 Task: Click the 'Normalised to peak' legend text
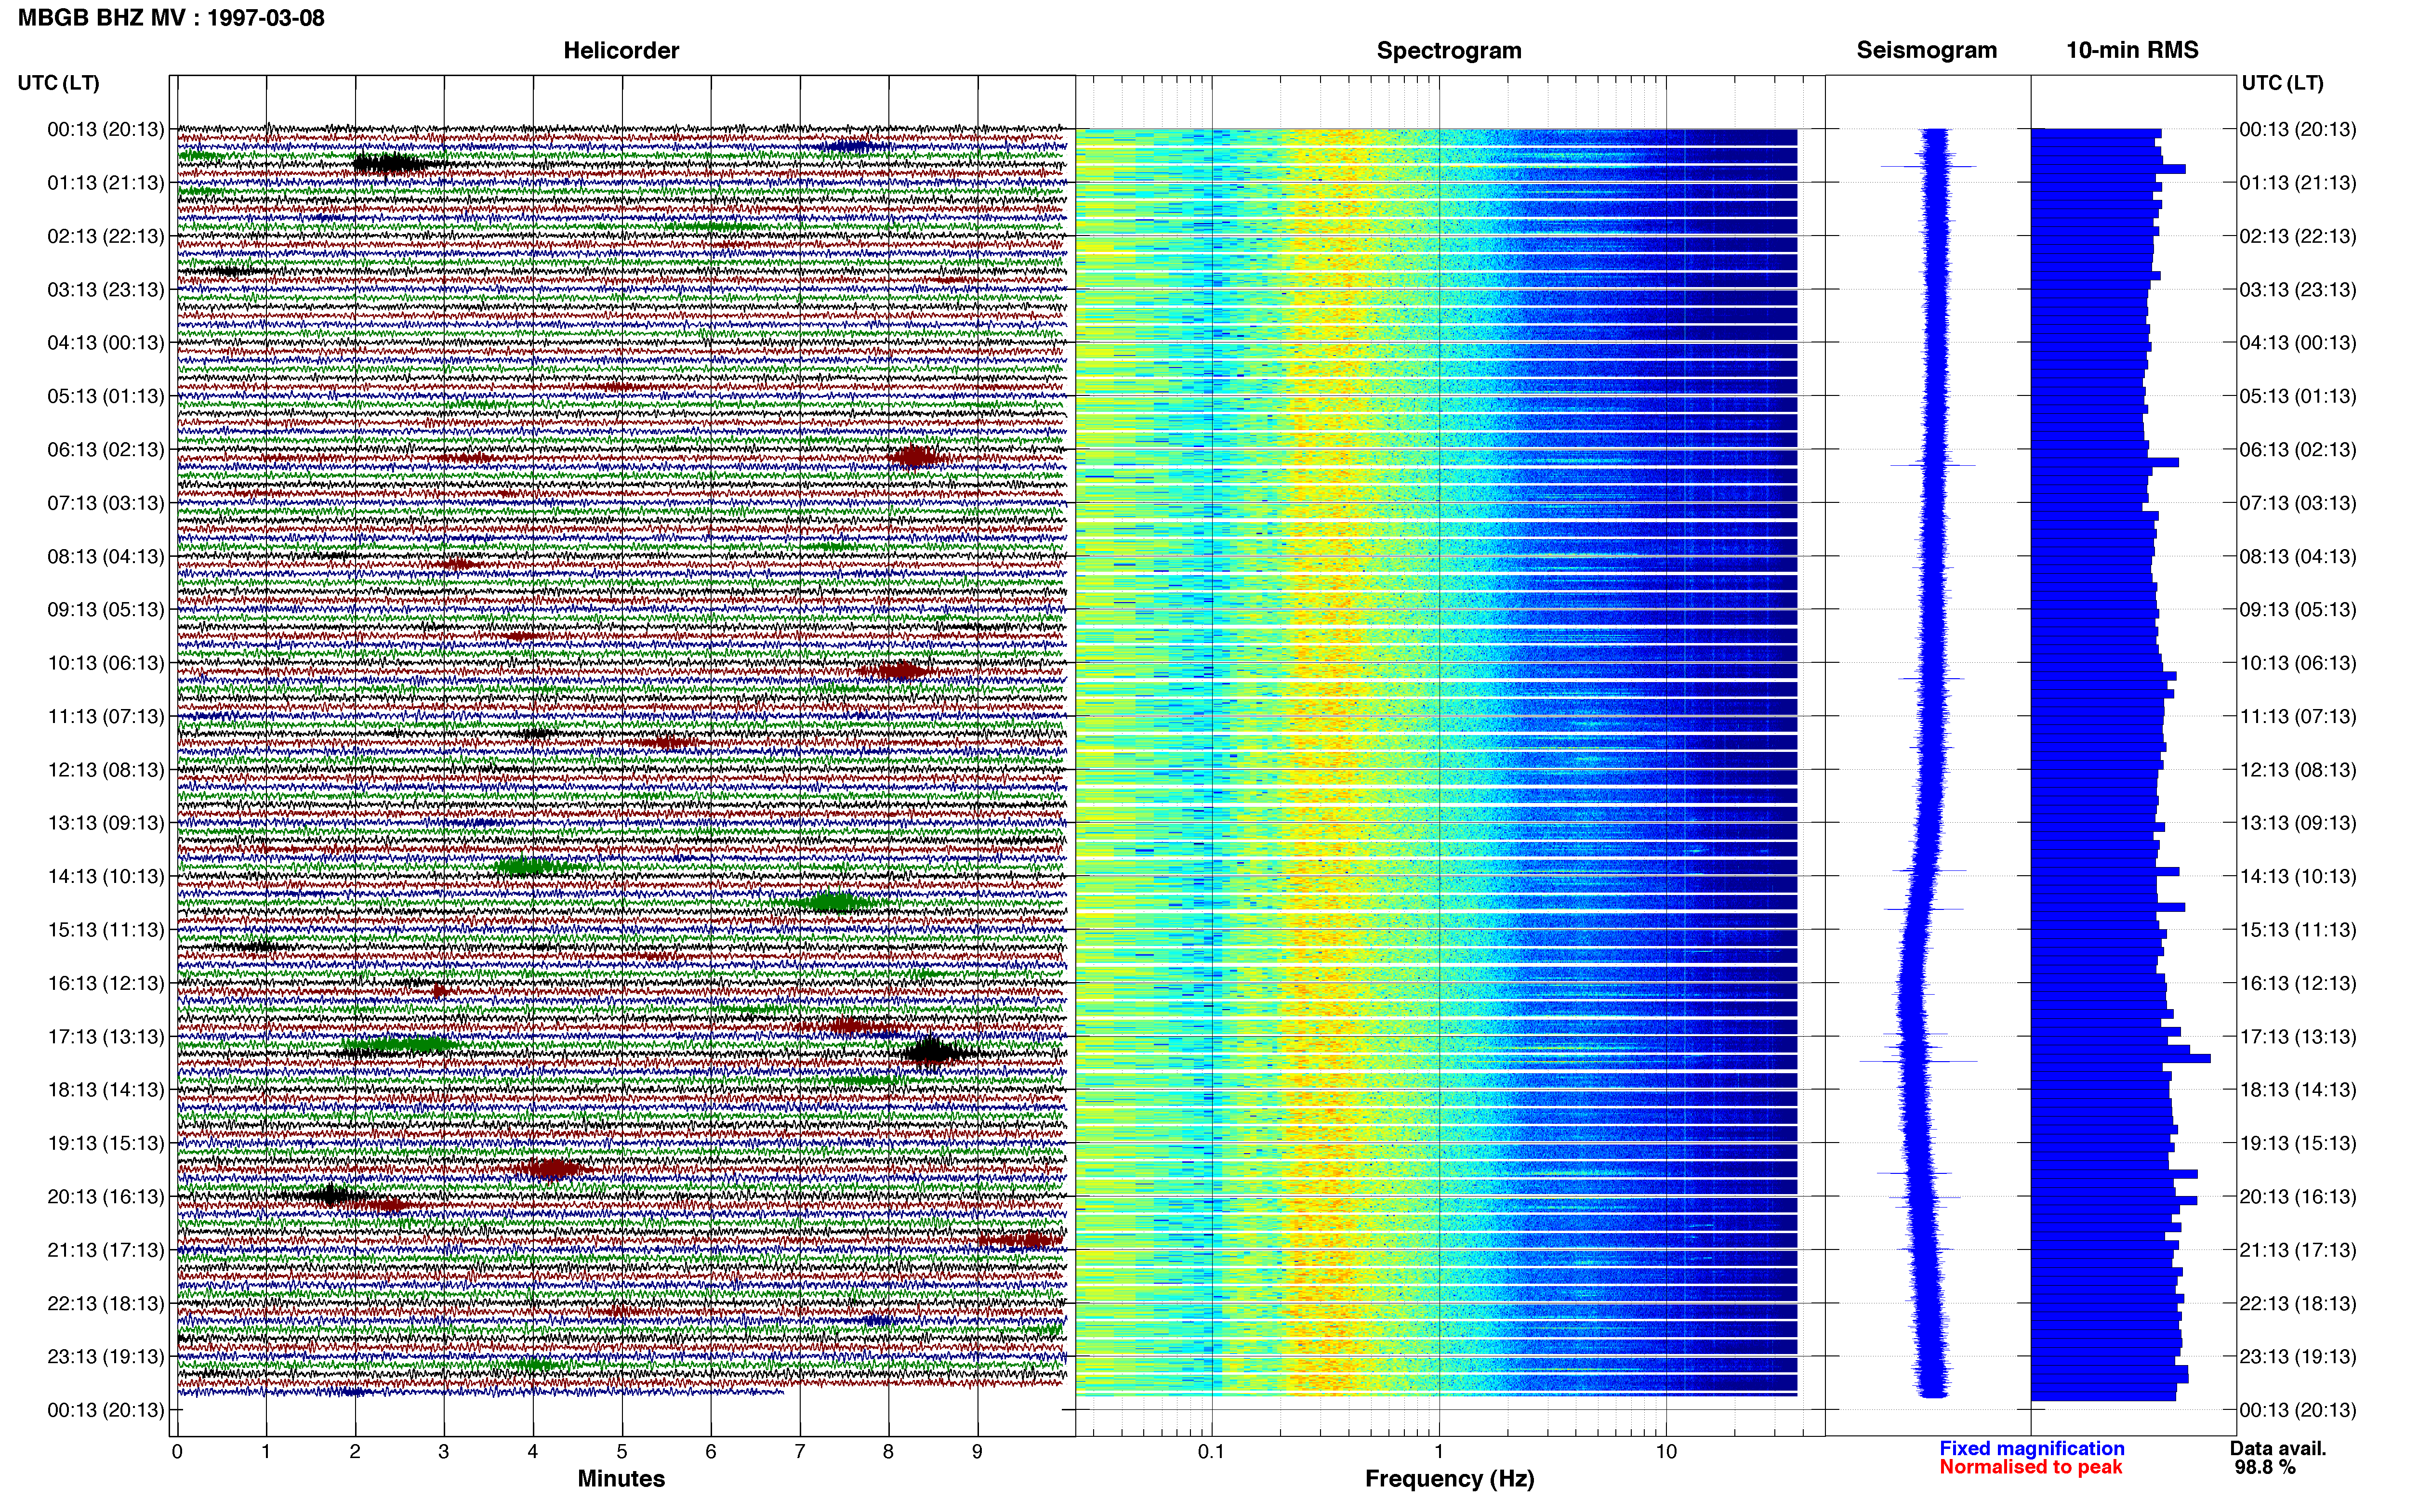(x=2031, y=1467)
